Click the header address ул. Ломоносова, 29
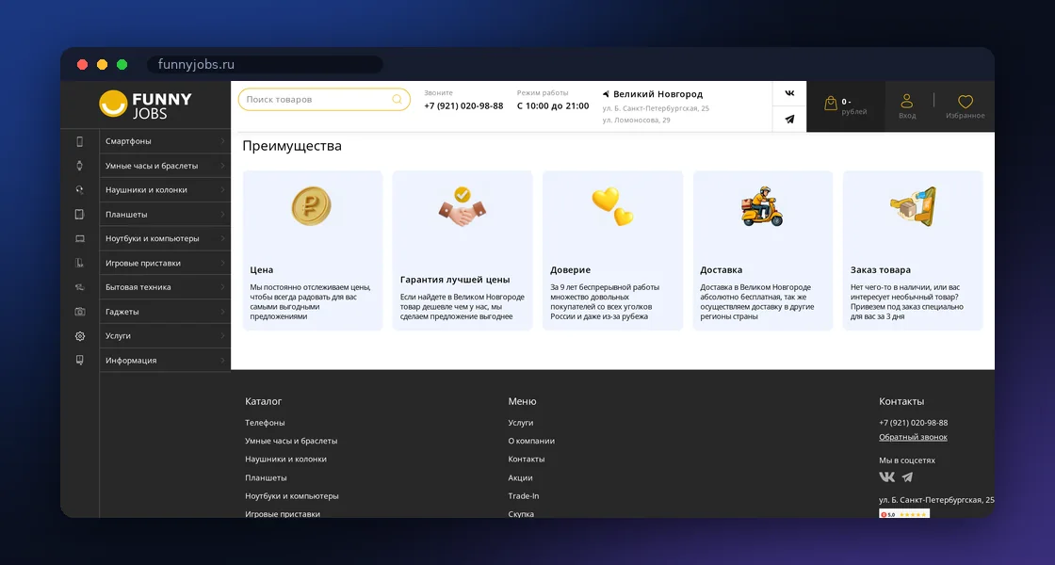 [637, 121]
